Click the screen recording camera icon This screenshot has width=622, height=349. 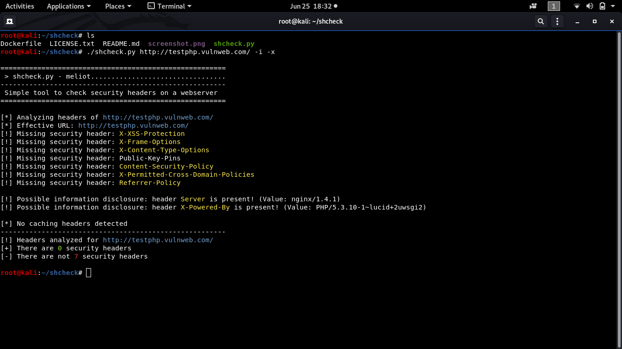point(533,6)
